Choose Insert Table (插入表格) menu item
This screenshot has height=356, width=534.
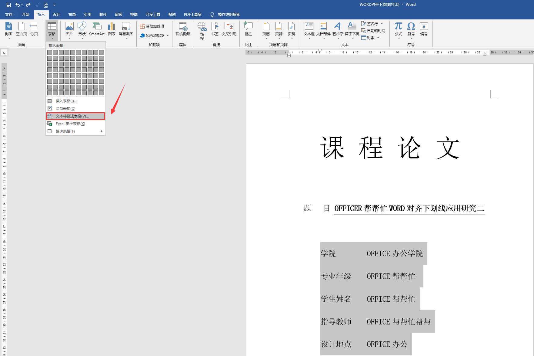tap(75, 101)
